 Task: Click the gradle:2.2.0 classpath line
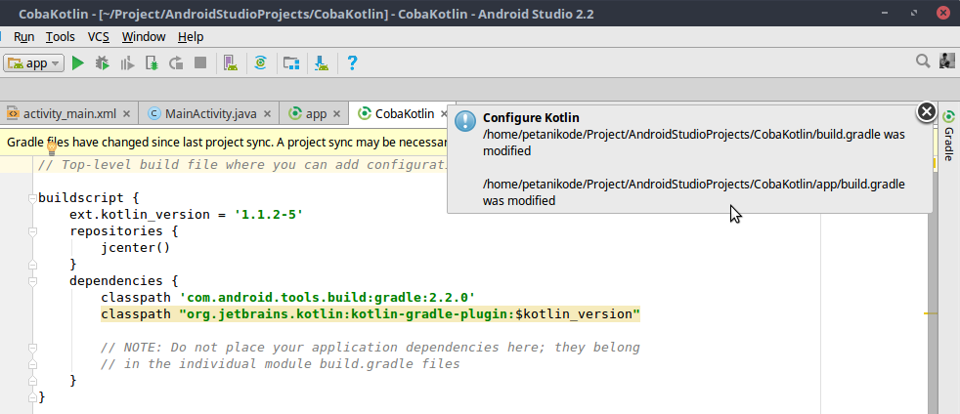click(288, 298)
